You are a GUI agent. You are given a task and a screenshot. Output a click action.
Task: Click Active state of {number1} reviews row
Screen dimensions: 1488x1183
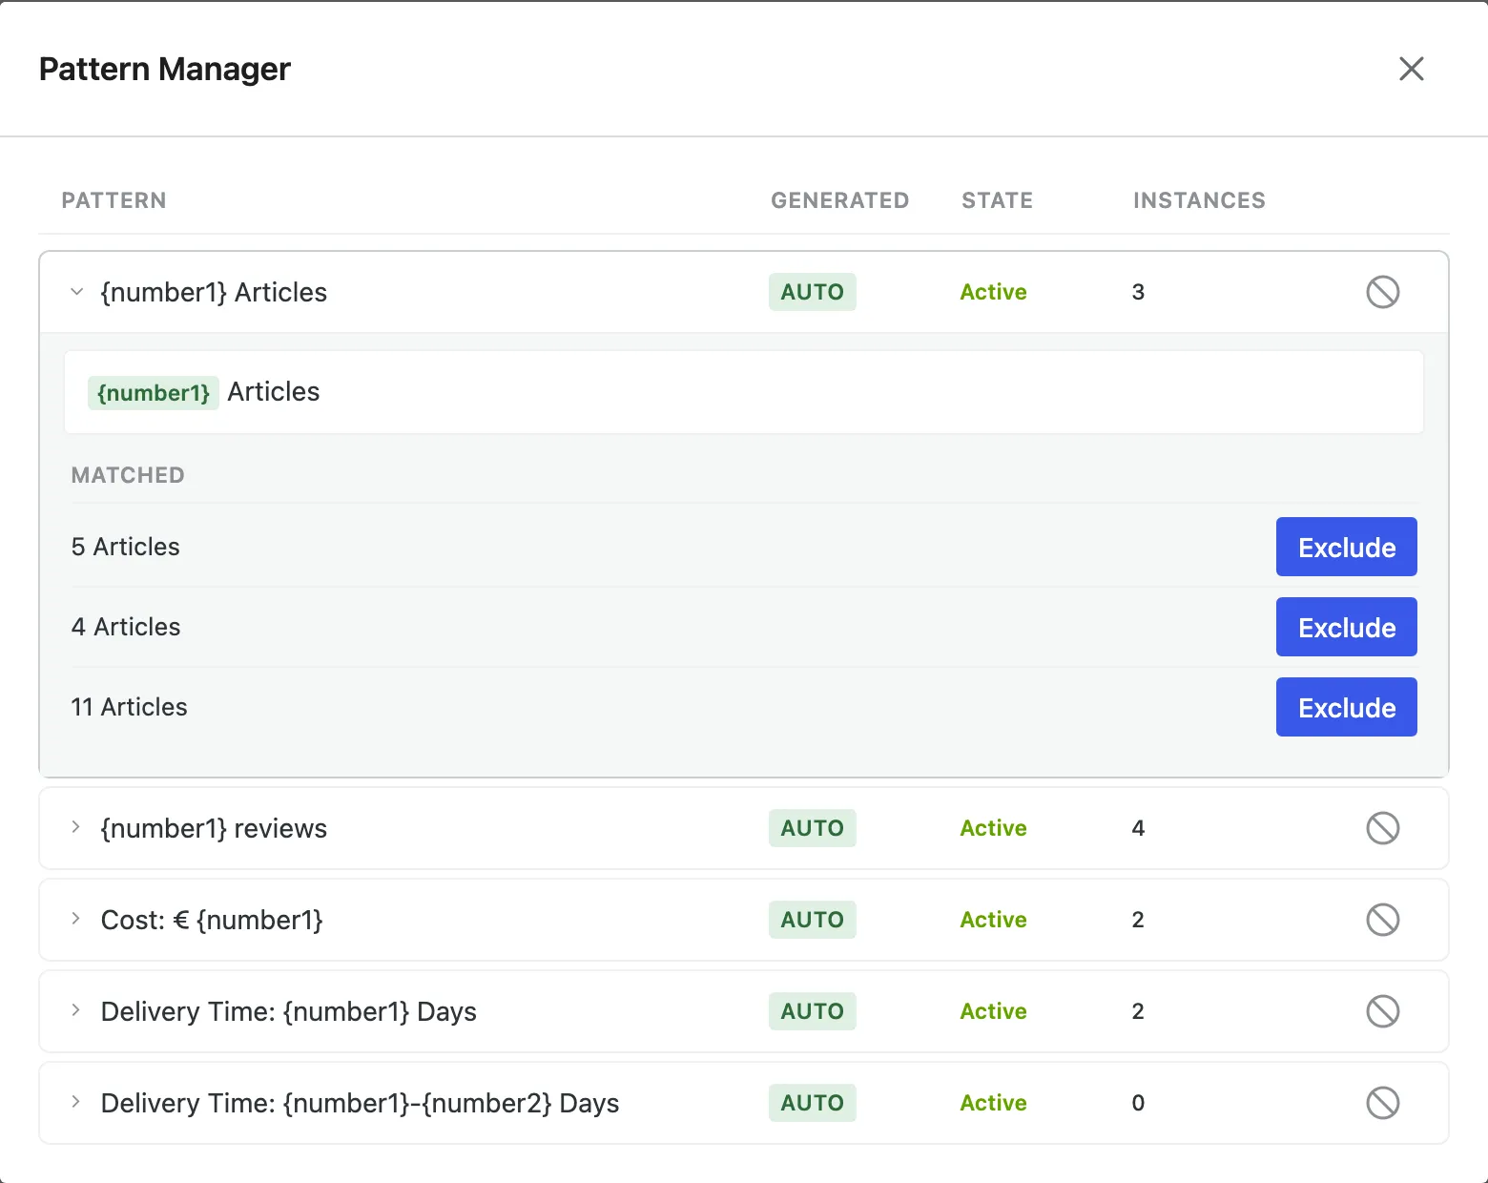993,828
